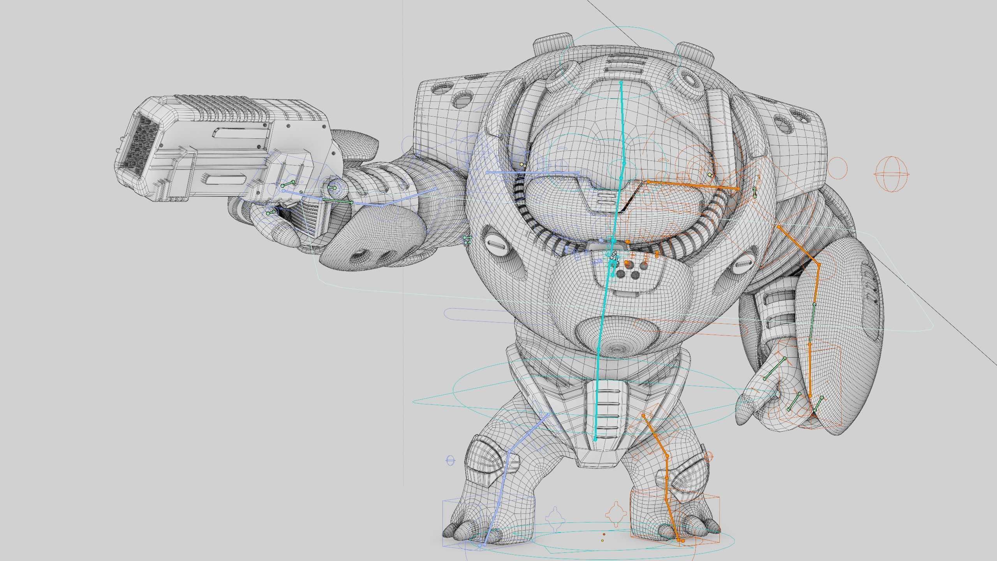Select the orange upper arm bone
997x561 pixels.
click(x=798, y=245)
